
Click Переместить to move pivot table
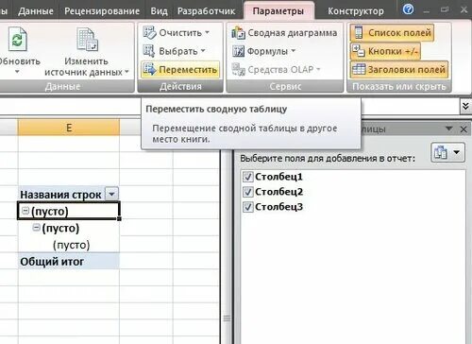click(x=180, y=69)
